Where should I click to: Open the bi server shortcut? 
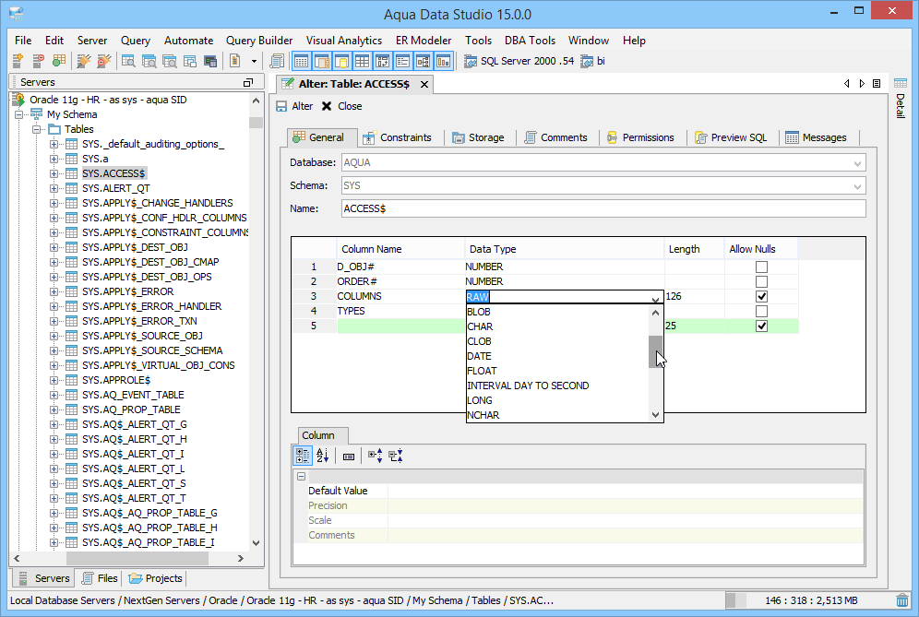click(x=593, y=61)
